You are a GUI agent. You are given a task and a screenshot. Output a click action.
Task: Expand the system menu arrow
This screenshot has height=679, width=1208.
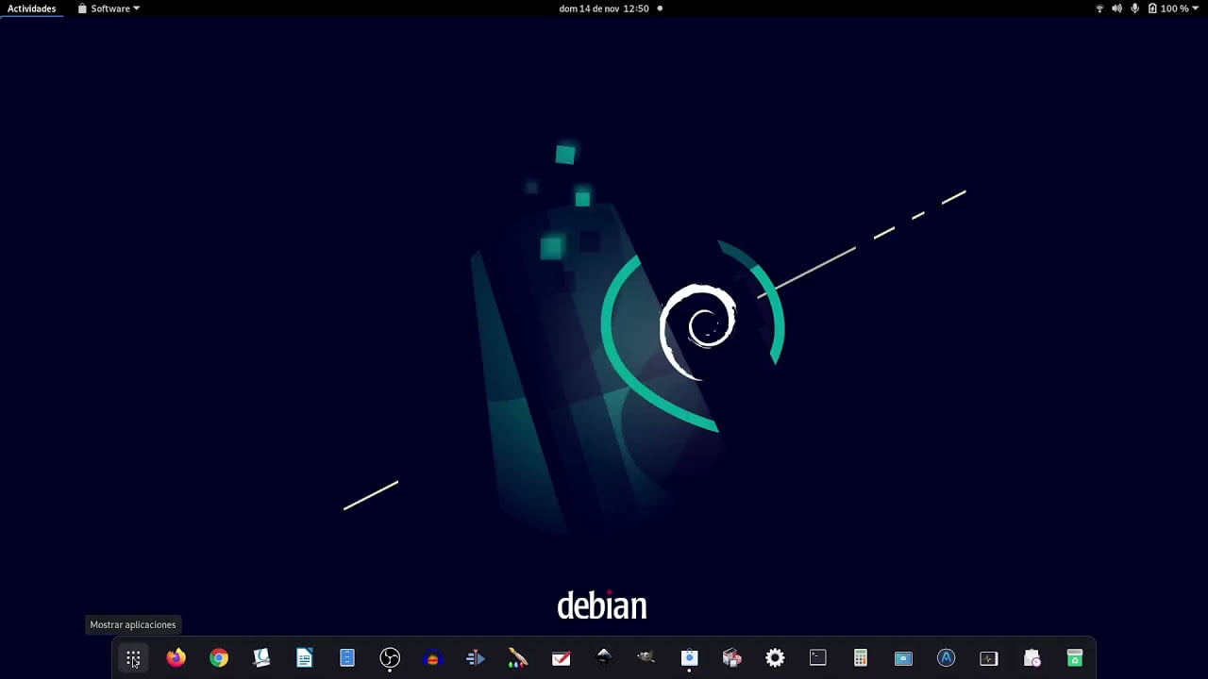(1197, 8)
